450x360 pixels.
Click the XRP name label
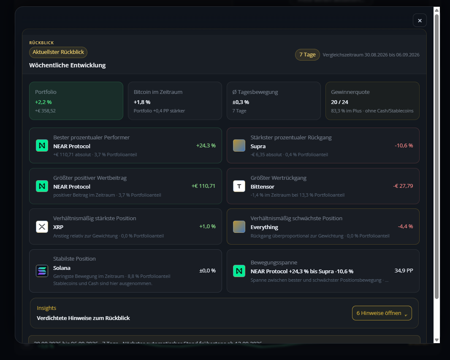tap(58, 227)
